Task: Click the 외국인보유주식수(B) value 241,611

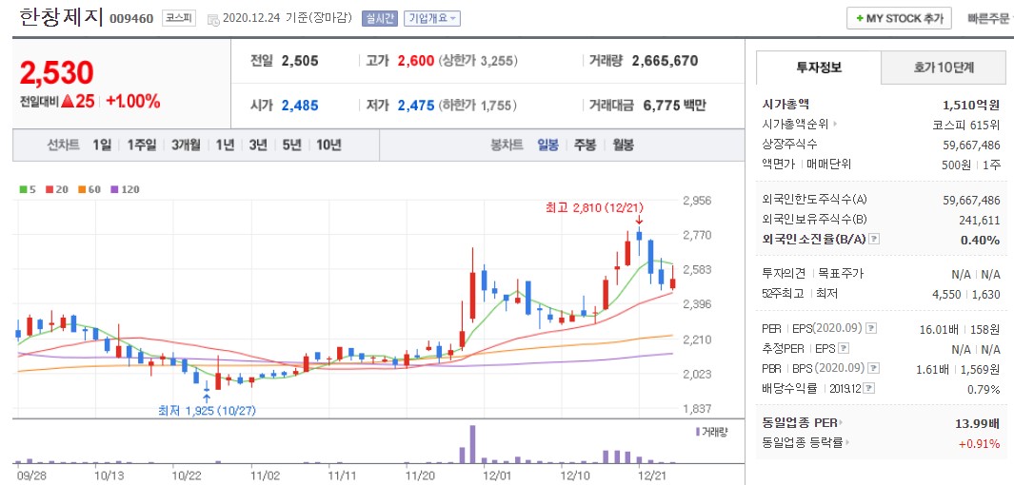Action: click(x=980, y=221)
